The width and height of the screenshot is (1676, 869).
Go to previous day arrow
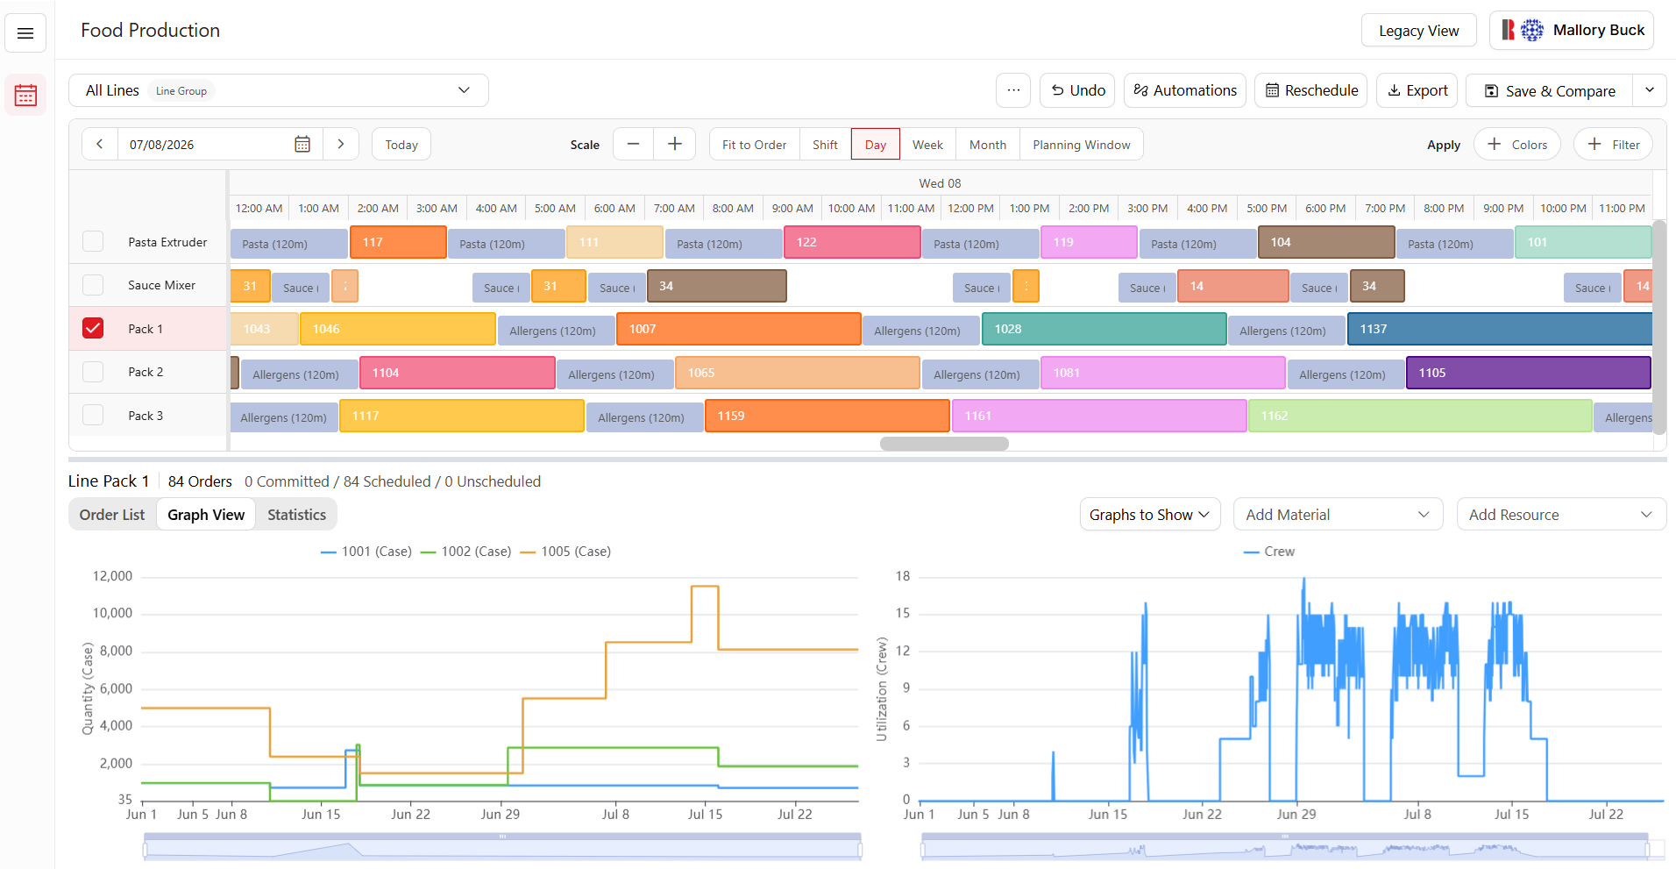click(x=100, y=145)
